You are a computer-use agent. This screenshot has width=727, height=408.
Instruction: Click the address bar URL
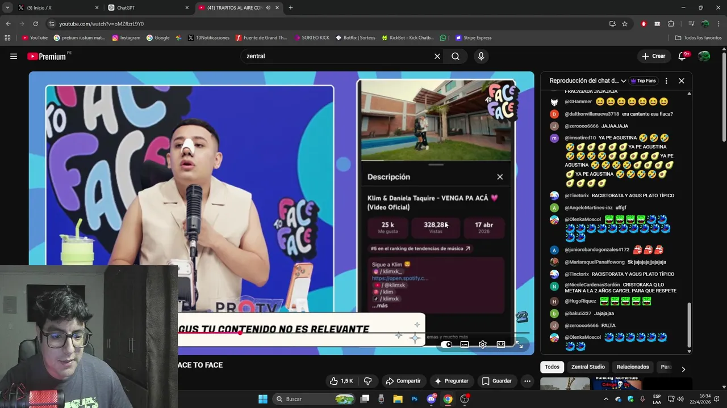(x=102, y=24)
